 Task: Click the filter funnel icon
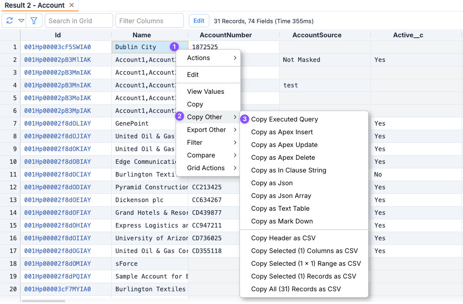34,20
